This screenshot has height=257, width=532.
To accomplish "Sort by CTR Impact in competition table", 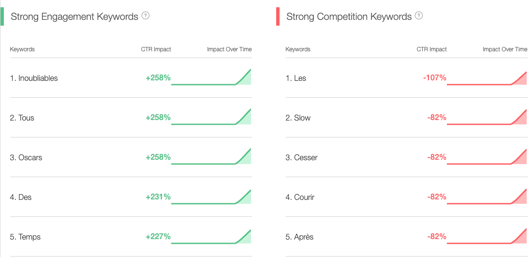I will [431, 49].
